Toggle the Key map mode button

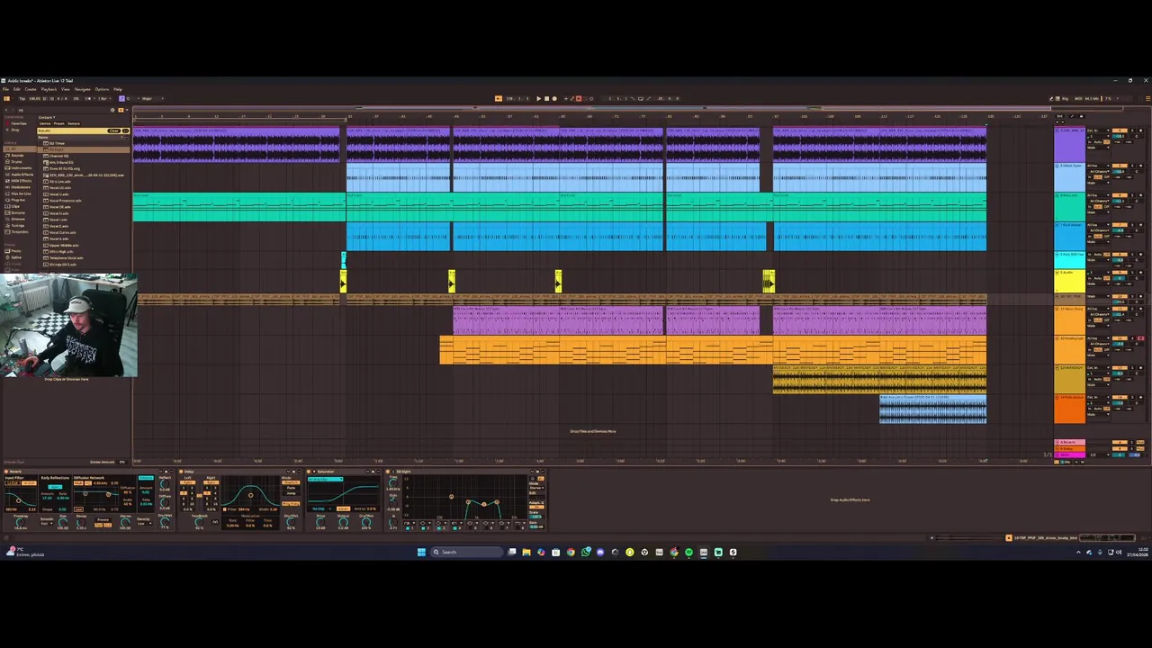[x=1066, y=99]
